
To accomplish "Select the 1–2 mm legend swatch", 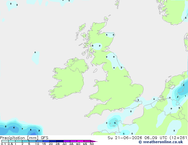I will [x=19, y=141].
